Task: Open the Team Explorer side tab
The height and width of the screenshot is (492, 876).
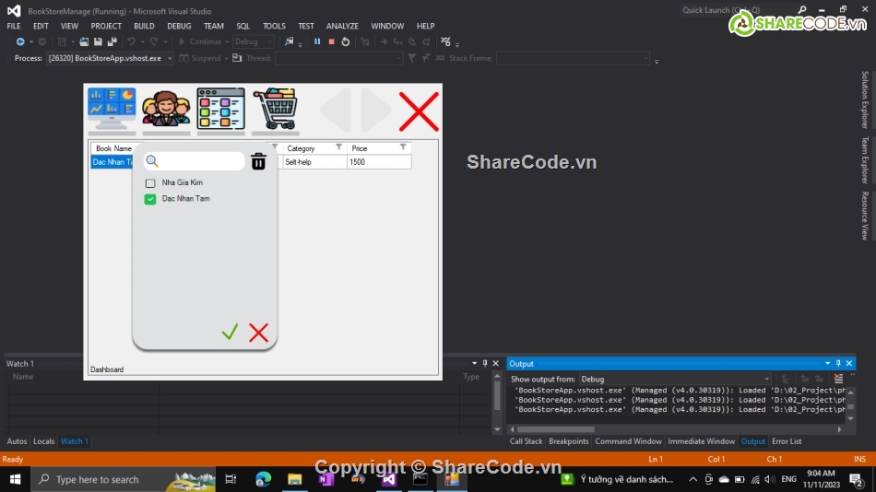Action: tap(865, 160)
